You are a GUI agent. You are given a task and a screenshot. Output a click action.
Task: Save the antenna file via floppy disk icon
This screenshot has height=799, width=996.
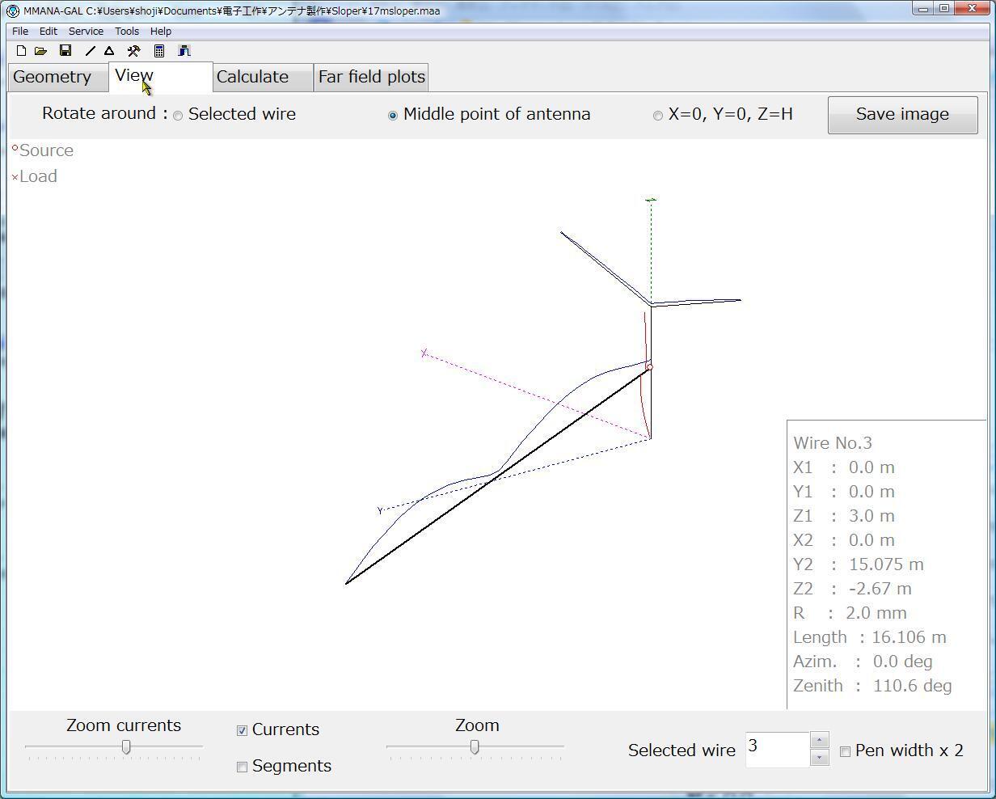click(x=65, y=51)
